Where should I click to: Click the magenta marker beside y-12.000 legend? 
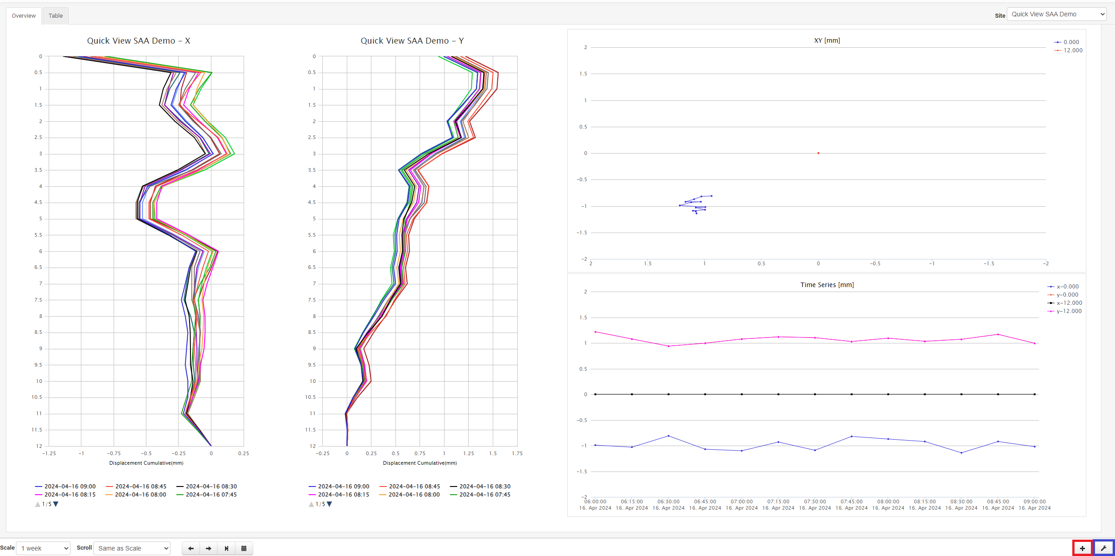pos(1050,311)
